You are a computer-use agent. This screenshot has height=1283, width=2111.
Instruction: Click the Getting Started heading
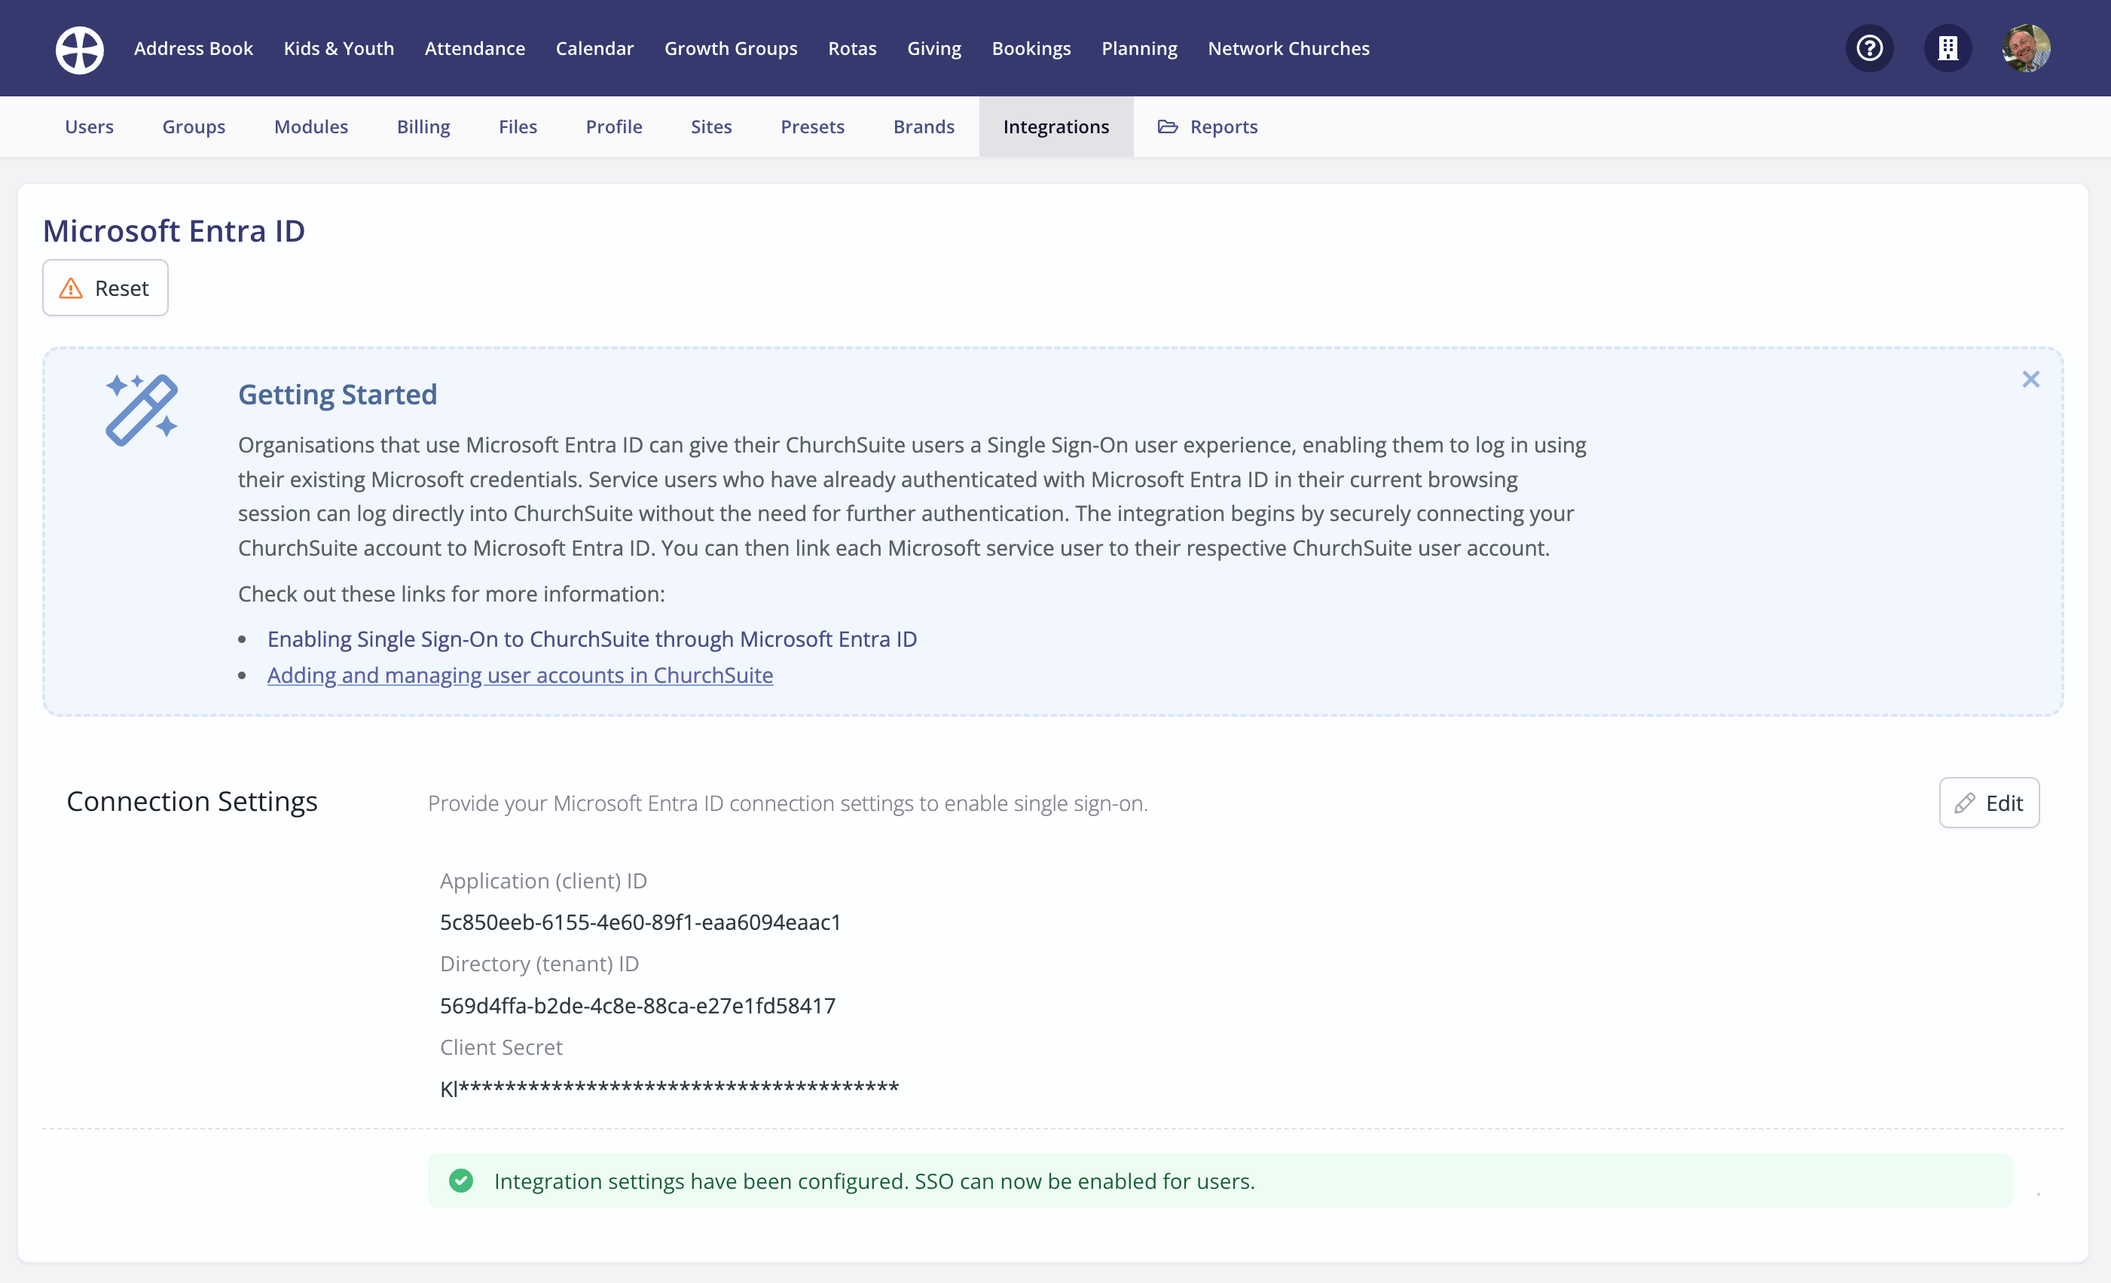point(338,394)
